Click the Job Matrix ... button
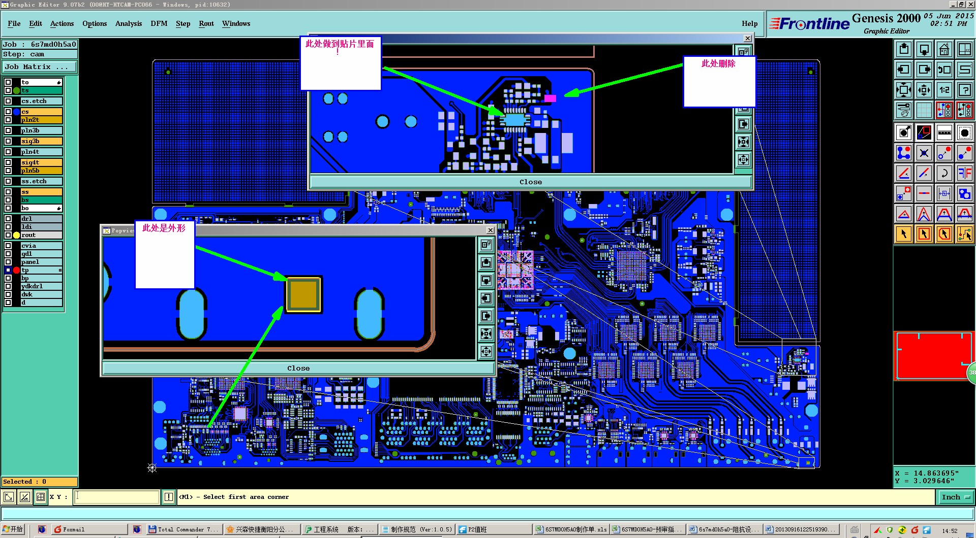976x538 pixels. coord(40,67)
